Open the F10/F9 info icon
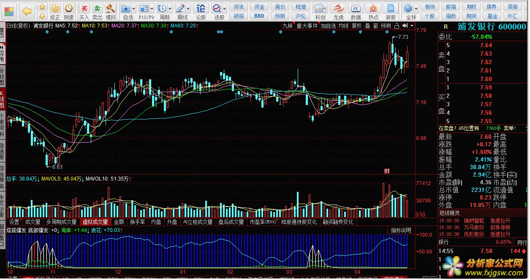The image size is (530, 280). pyautogui.click(x=144, y=11)
